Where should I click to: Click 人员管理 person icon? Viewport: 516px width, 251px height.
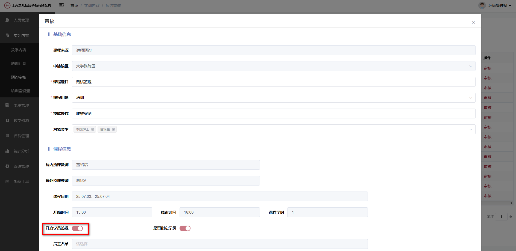coord(7,20)
